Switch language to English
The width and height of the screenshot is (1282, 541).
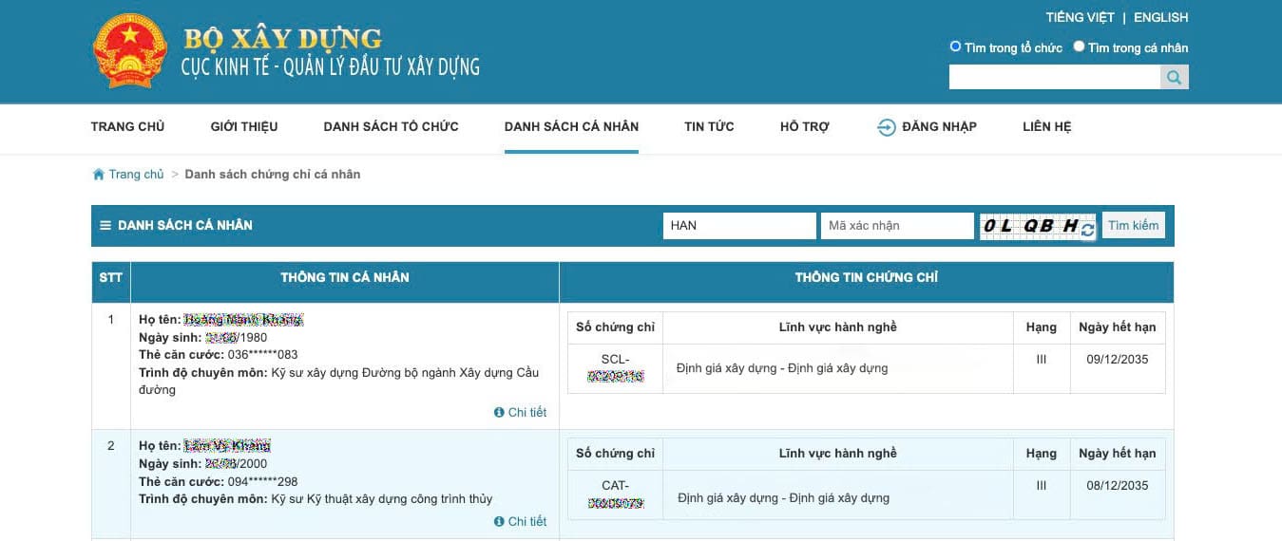pos(1160,17)
